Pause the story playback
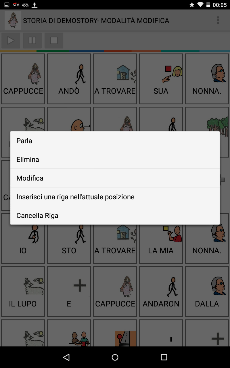Screen dimensions: 230x368 click(x=32, y=41)
